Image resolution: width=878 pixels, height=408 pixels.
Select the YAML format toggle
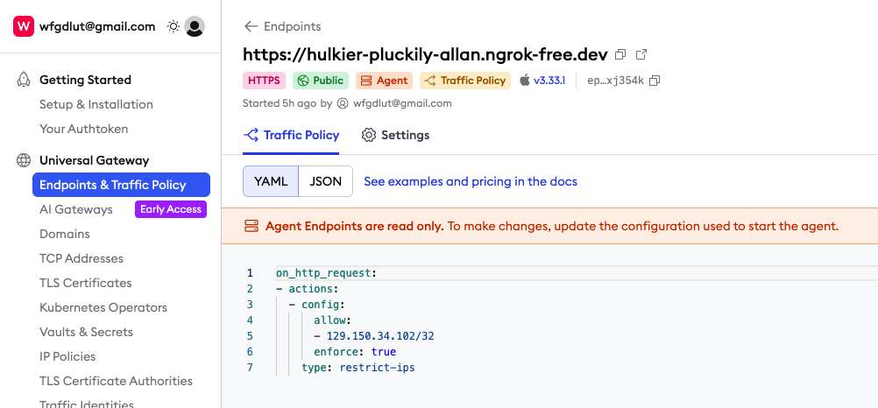[x=271, y=181]
